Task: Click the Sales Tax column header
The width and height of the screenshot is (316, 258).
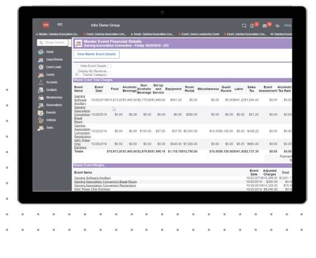Action: pyautogui.click(x=251, y=89)
